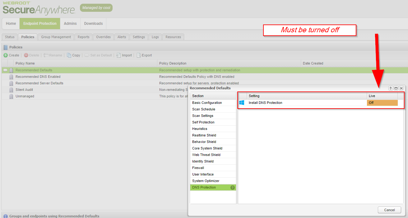Screen dimensions: 408x218
Task: Open the Live dropdown showing Off
Action: tap(382, 103)
